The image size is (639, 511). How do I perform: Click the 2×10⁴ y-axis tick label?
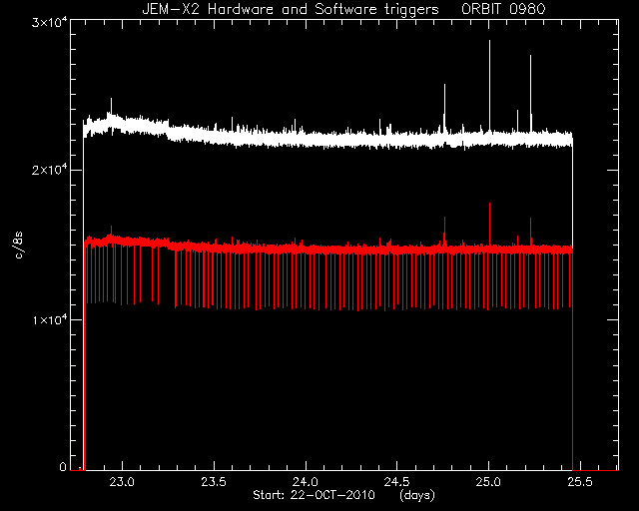point(49,170)
